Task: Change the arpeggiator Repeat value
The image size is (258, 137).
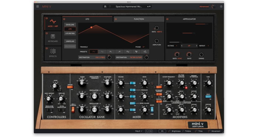Action: (x=208, y=46)
